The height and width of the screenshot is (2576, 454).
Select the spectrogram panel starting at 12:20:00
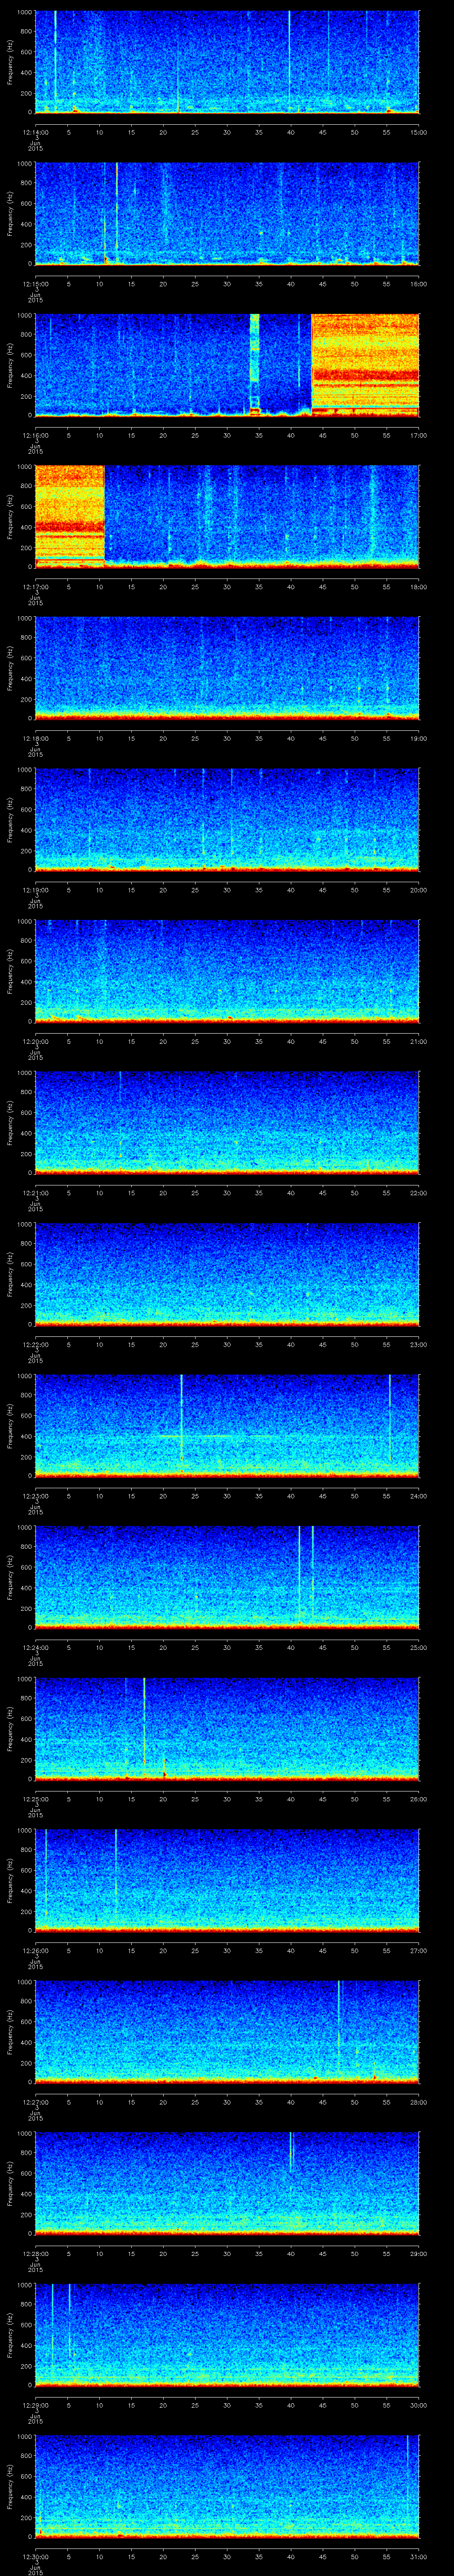[x=227, y=970]
